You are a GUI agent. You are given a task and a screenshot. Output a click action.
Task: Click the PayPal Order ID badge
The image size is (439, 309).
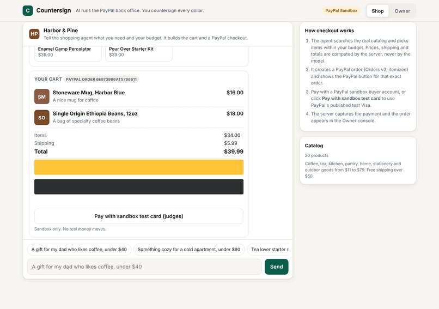click(101, 79)
